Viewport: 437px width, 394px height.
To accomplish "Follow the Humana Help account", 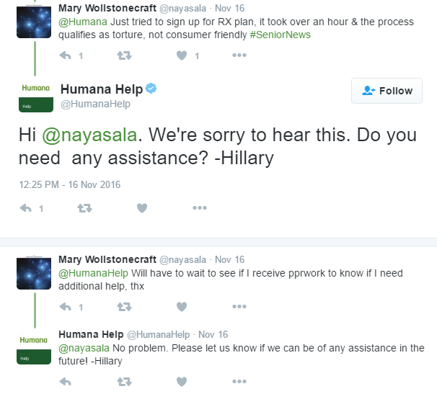I will (387, 91).
